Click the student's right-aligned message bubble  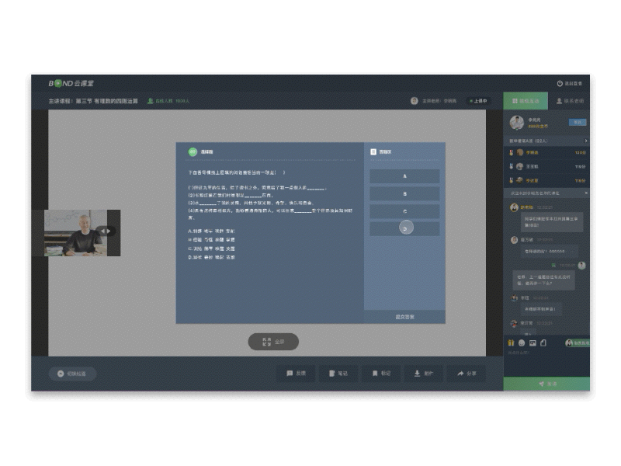click(x=544, y=280)
